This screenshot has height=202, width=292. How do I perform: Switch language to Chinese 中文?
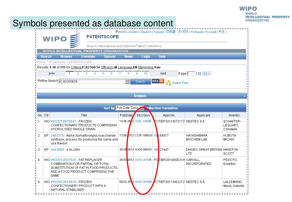(x=221, y=32)
